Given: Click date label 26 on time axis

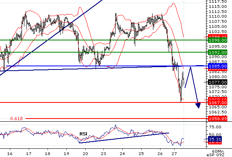Looking at the screenshot, I should 160,154.
